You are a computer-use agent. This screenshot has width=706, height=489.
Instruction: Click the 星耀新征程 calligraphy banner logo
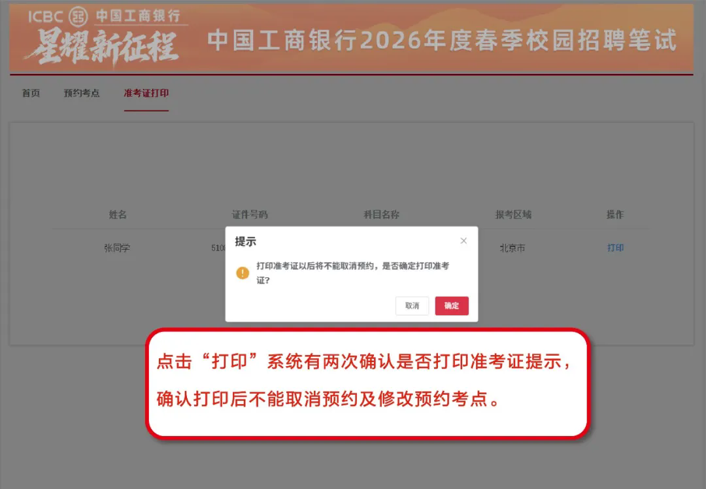pyautogui.click(x=103, y=48)
